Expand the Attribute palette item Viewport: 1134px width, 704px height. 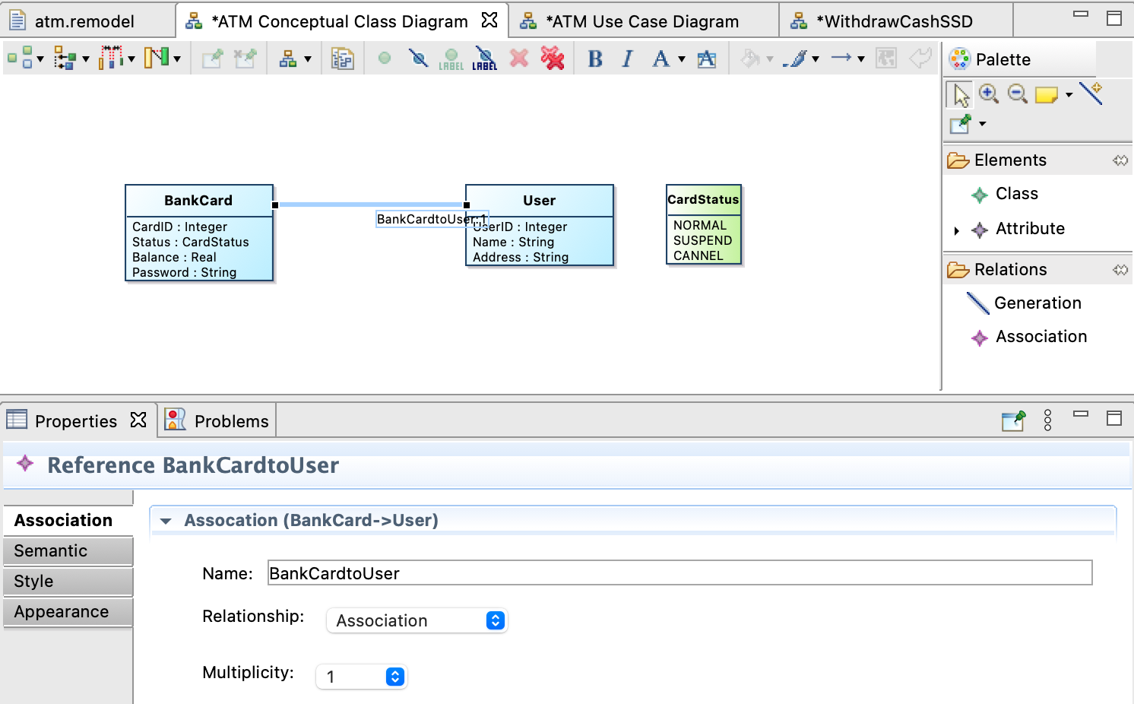(957, 230)
